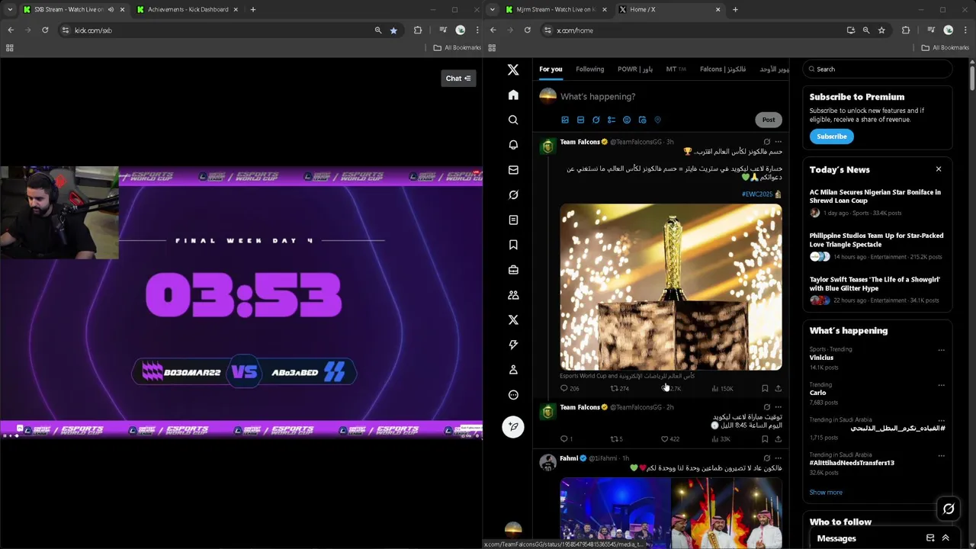Bookmark the x.com page with the star

(881, 30)
